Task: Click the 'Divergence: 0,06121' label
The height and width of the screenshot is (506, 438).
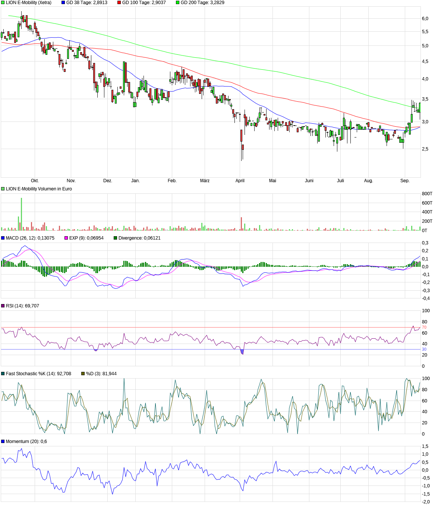Action: coord(139,238)
